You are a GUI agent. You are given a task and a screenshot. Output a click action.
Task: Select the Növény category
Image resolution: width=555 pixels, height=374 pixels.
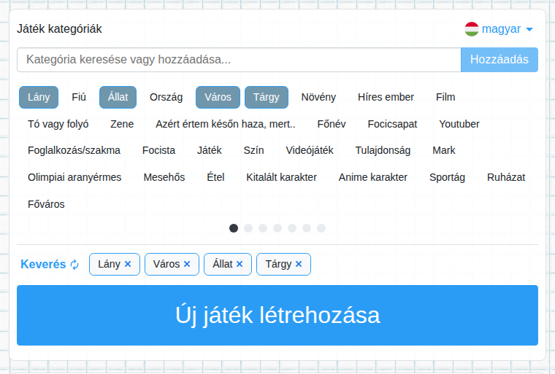click(318, 97)
